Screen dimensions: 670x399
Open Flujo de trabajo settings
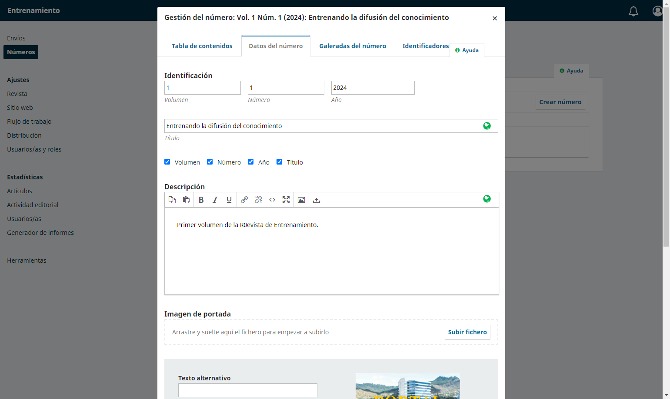tap(29, 122)
